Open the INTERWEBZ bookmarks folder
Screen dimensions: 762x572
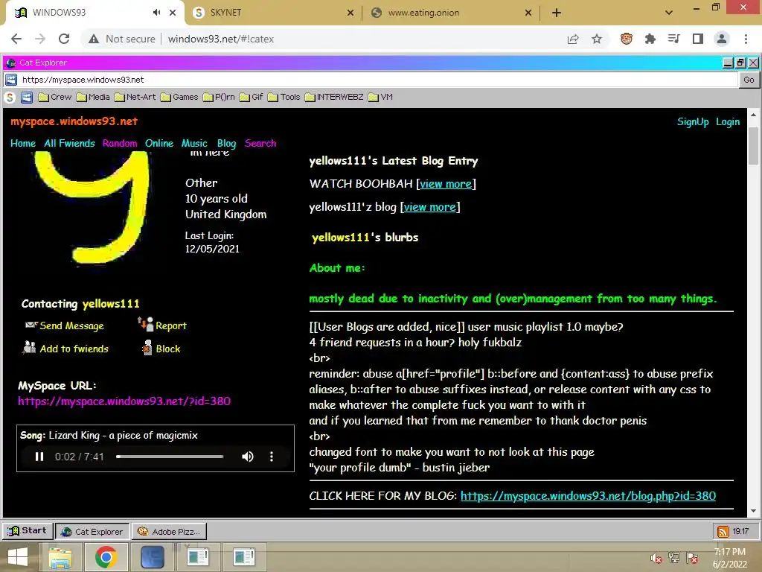[334, 98]
